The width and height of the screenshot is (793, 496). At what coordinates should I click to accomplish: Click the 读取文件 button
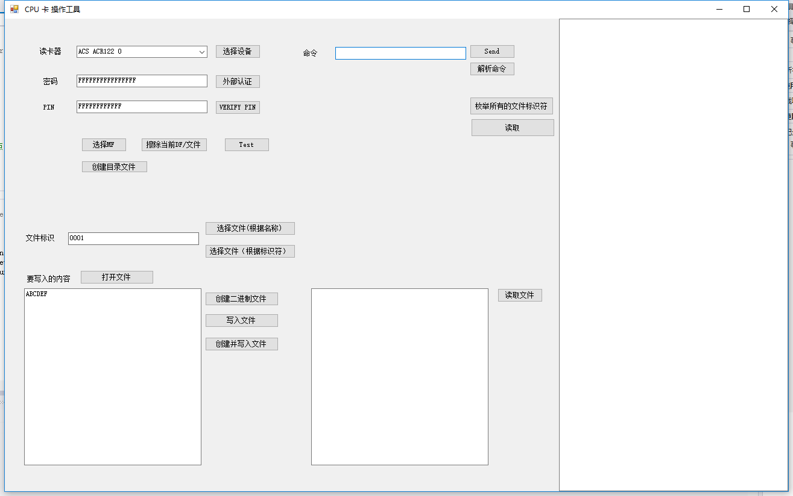(x=520, y=295)
